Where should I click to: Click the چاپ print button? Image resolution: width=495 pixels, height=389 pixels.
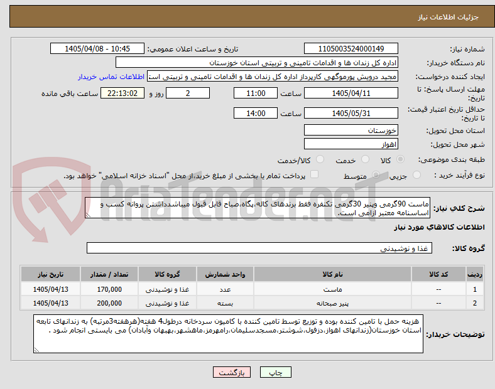[275, 372]
